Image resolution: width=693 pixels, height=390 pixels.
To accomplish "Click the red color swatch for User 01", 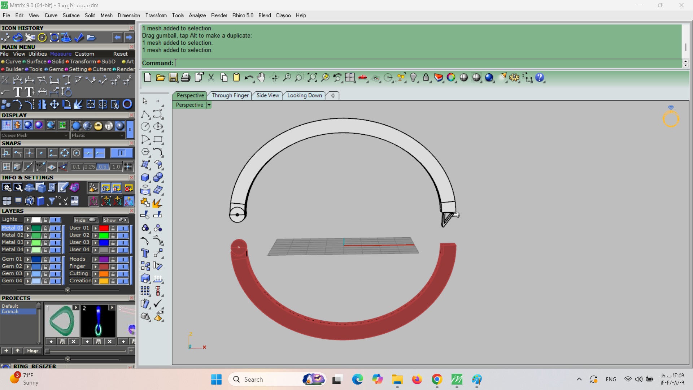I will pos(104,228).
